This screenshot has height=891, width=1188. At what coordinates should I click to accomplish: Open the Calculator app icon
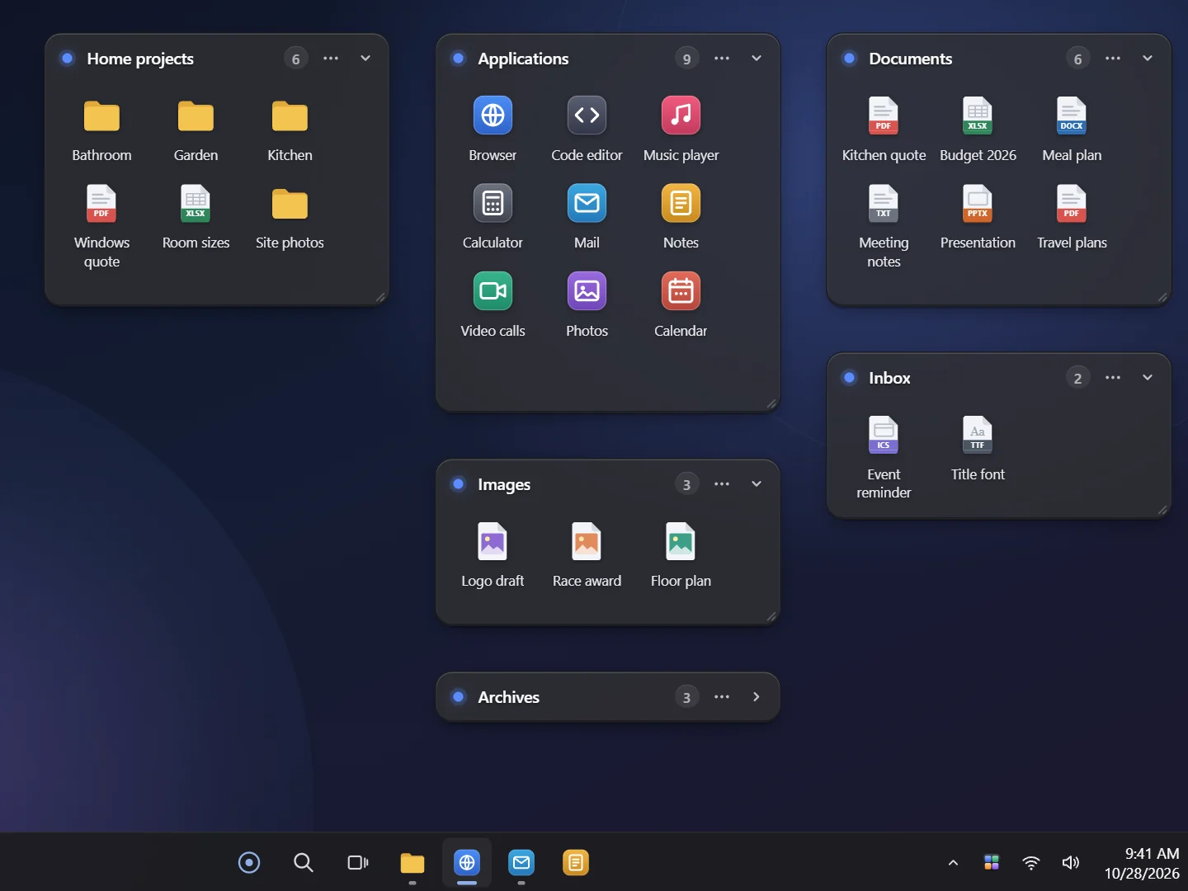coord(493,203)
